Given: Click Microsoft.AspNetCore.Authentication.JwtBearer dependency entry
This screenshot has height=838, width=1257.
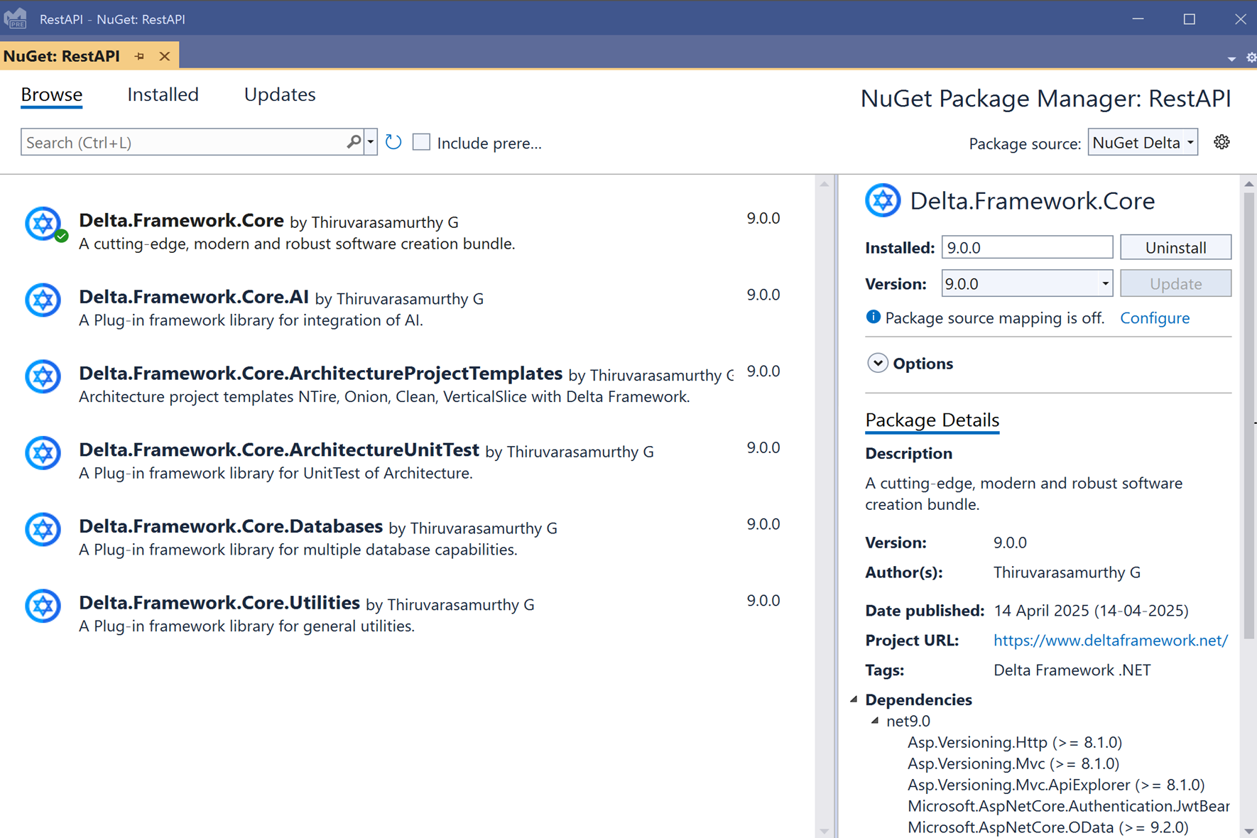Looking at the screenshot, I should pyautogui.click(x=1069, y=806).
